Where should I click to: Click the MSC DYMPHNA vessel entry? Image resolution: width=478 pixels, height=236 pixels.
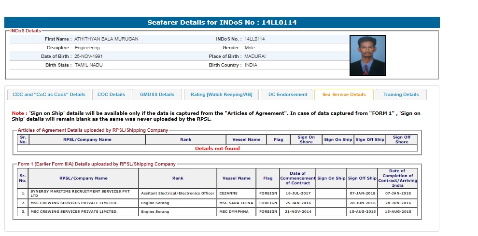click(236, 211)
